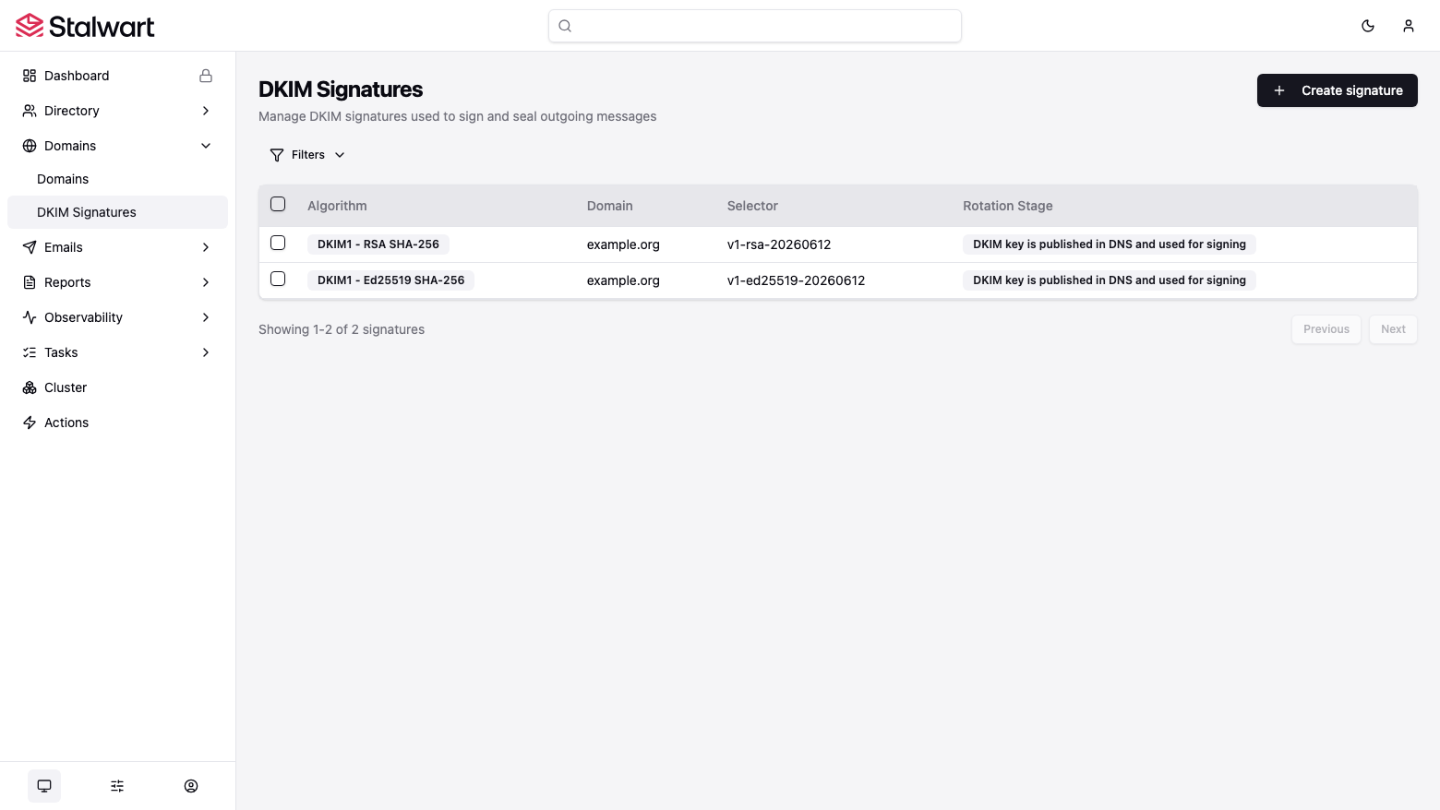Open the Actions page
Image resolution: width=1440 pixels, height=810 pixels.
point(117,423)
